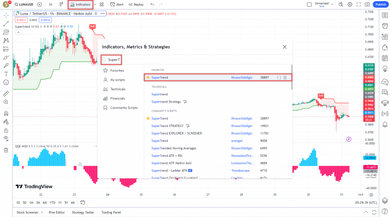Maximize the bottom panel
390x217 pixels.
pos(374,212)
